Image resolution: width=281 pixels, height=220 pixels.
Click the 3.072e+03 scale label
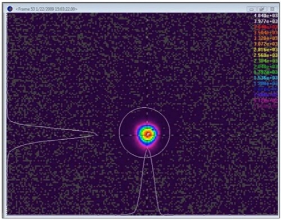266,44
